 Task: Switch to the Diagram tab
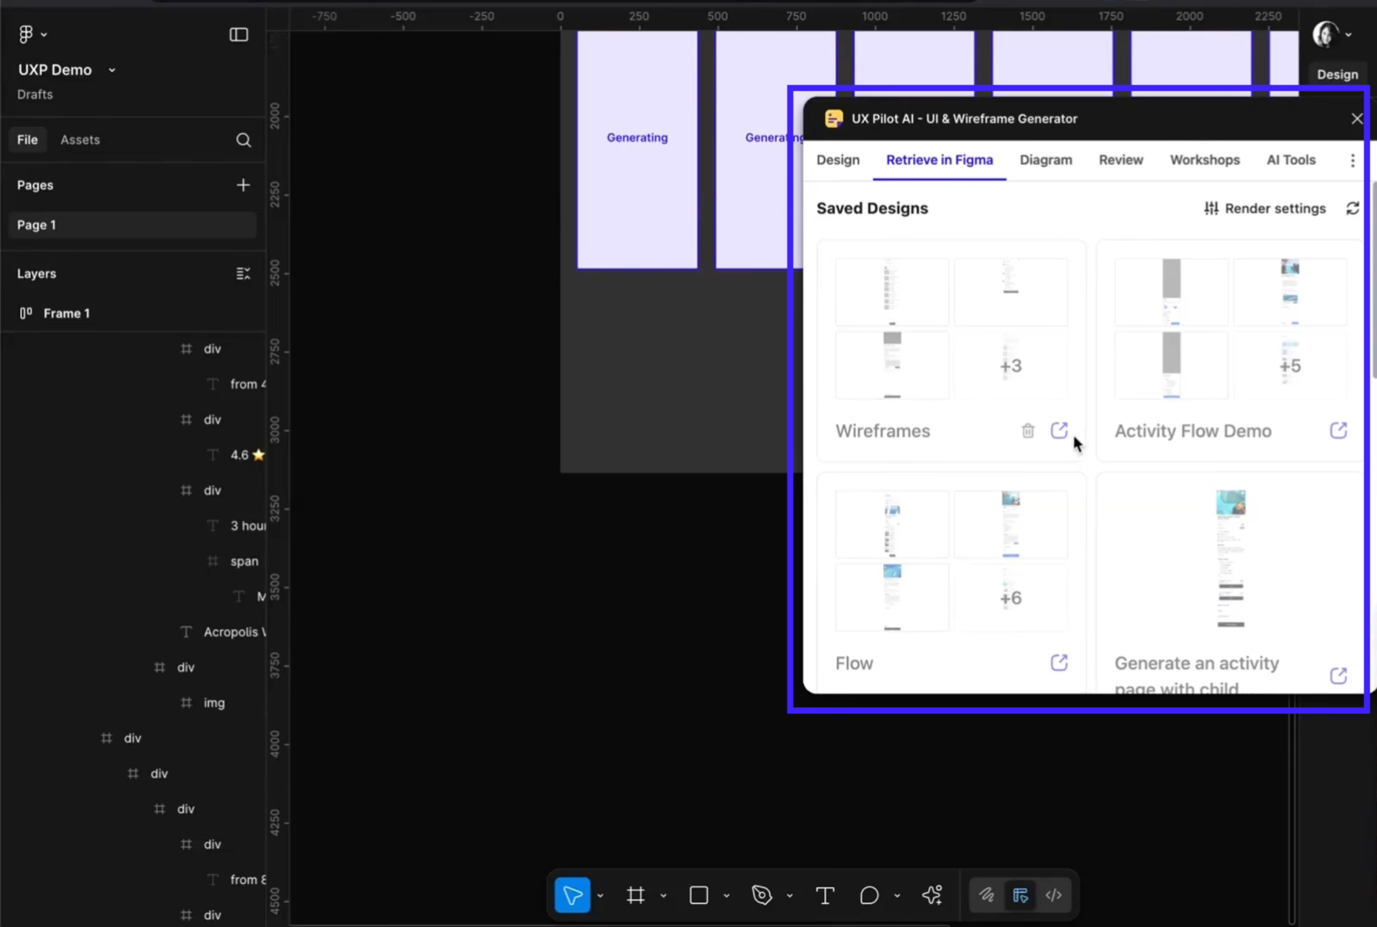point(1046,160)
